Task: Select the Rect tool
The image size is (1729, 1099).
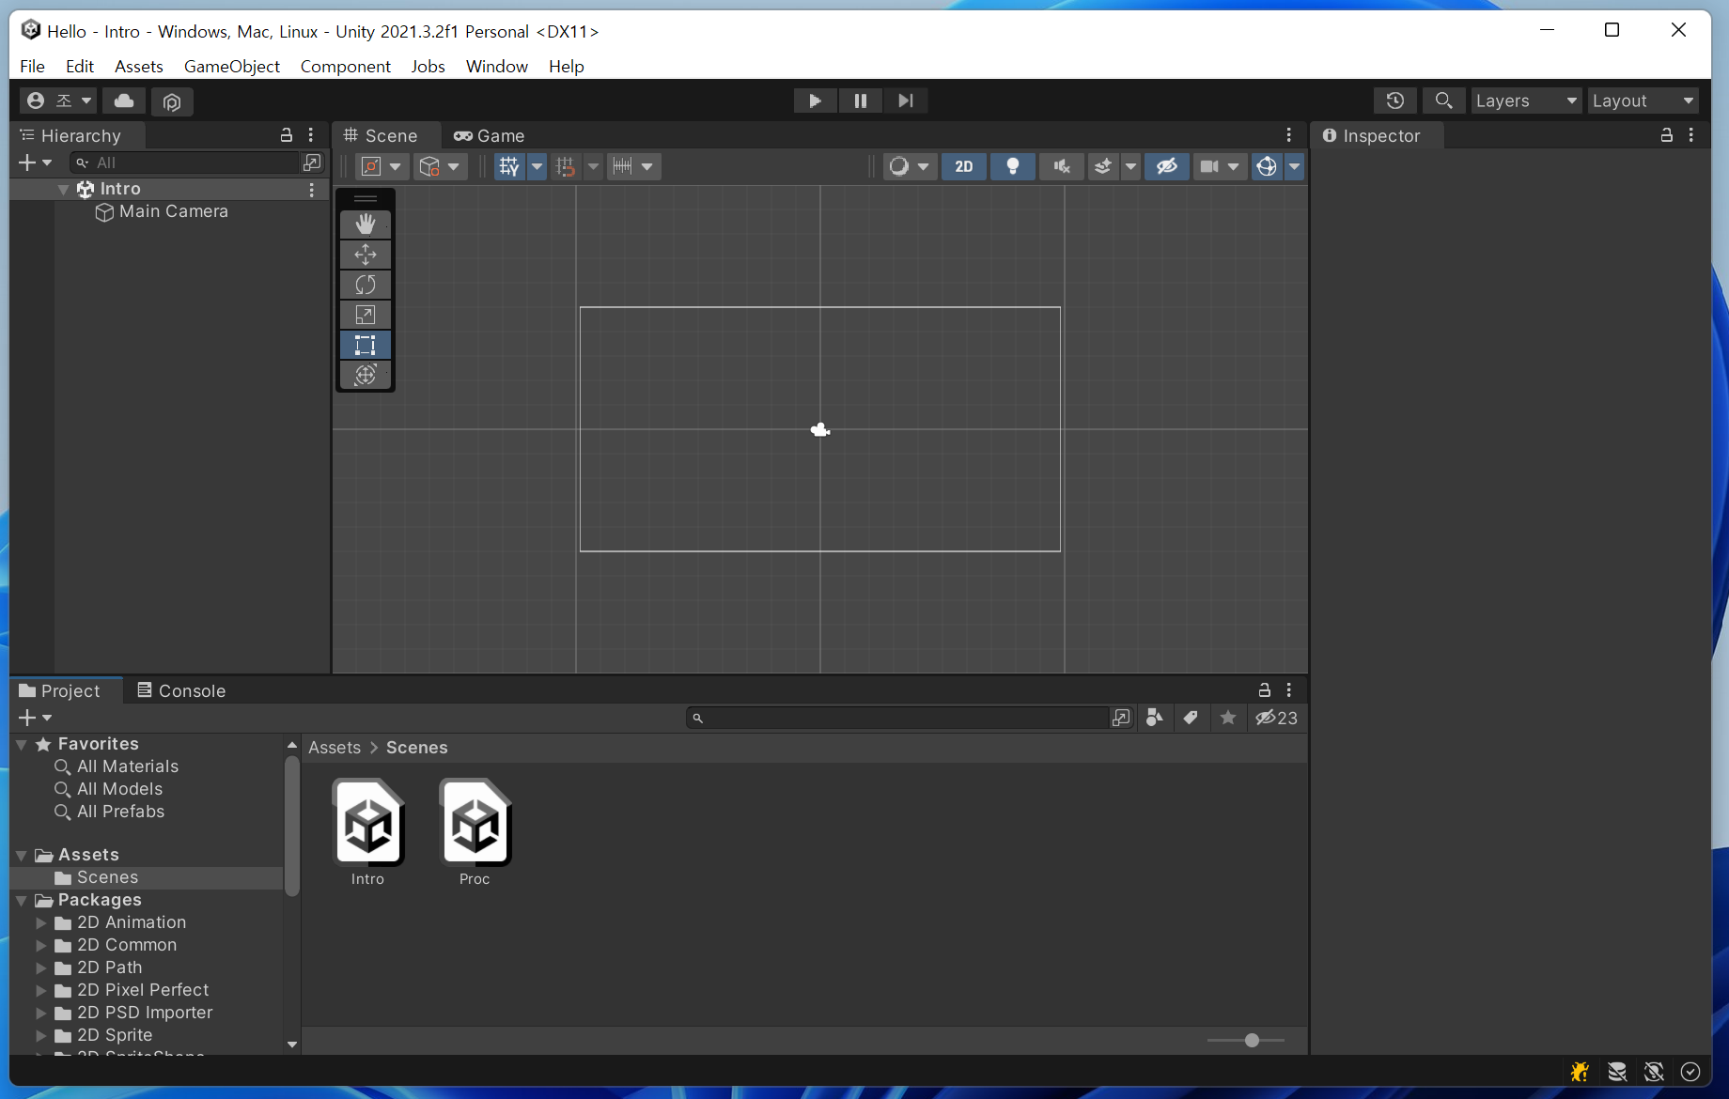Action: tap(366, 344)
